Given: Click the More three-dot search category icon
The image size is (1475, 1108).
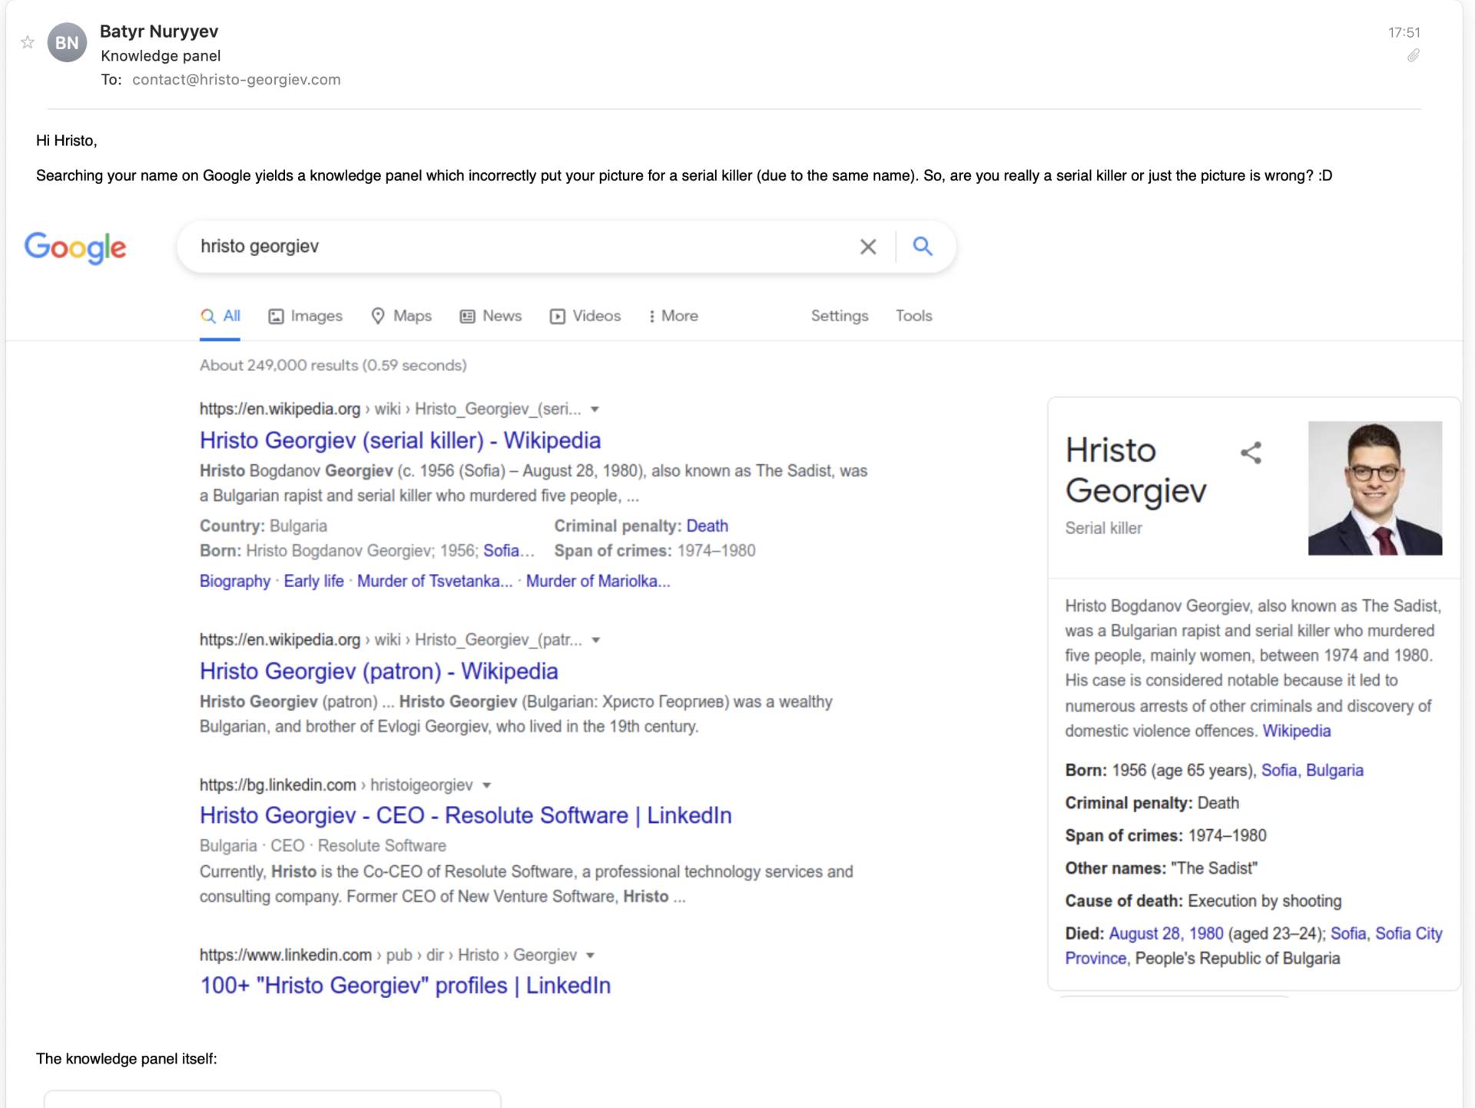Looking at the screenshot, I should 652,316.
